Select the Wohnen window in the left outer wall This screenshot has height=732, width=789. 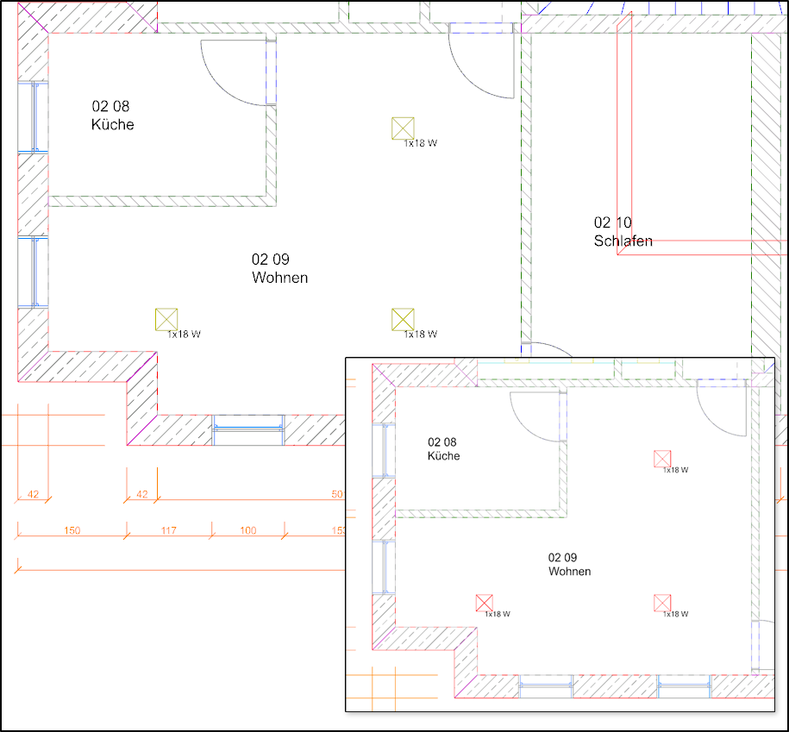[34, 272]
